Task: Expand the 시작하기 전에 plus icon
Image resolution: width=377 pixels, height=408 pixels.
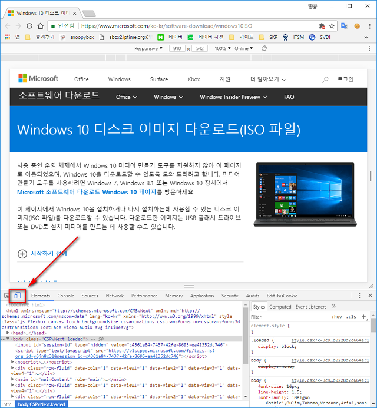Action: pyautogui.click(x=22, y=254)
